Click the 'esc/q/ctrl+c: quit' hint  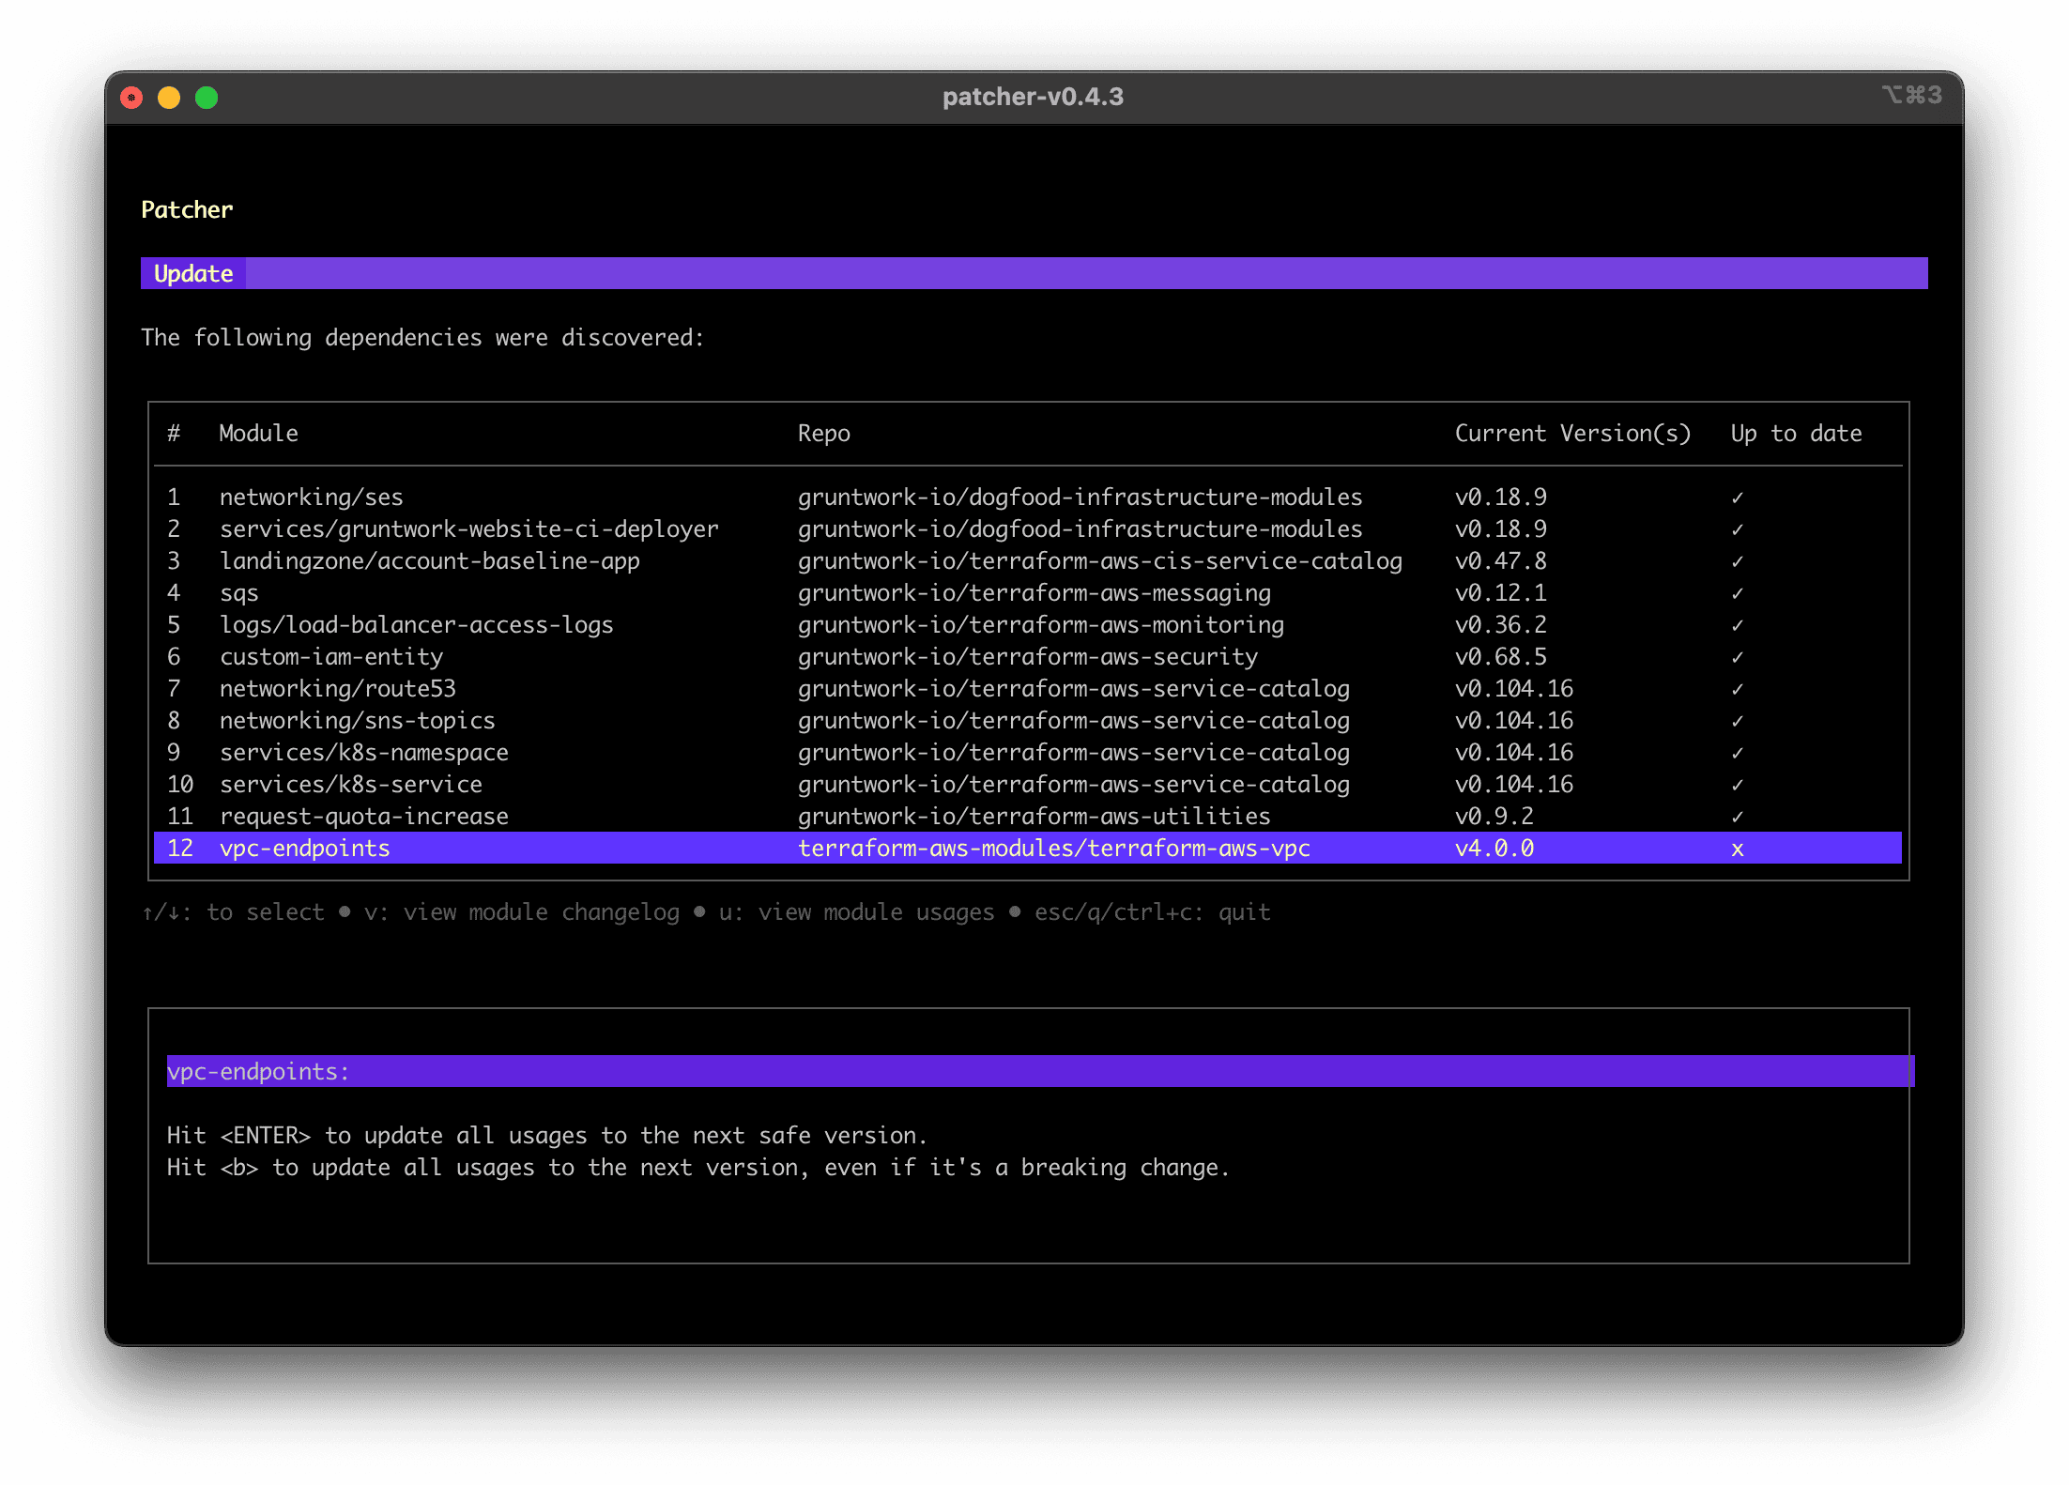pos(1152,912)
